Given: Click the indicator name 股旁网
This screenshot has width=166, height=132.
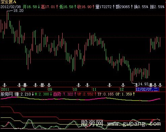Looking at the screenshot, I should coord(6,94).
